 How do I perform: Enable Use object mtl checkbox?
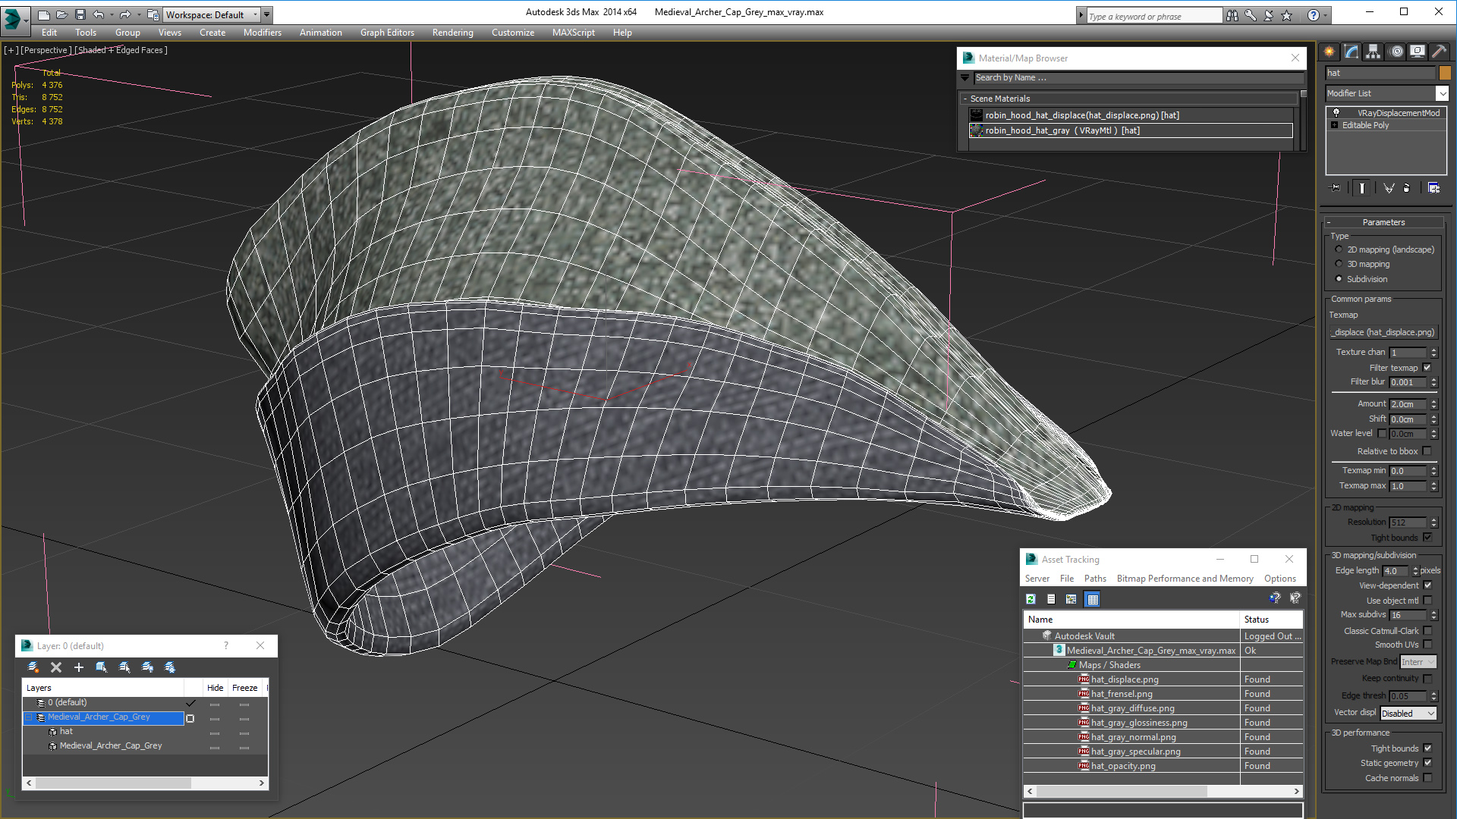click(1427, 601)
